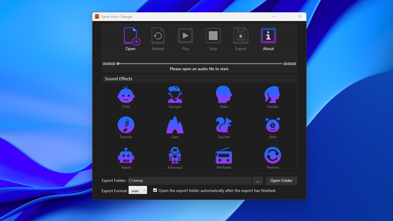Apply the Squirrel voice effect
The image size is (393, 221).
(224, 127)
